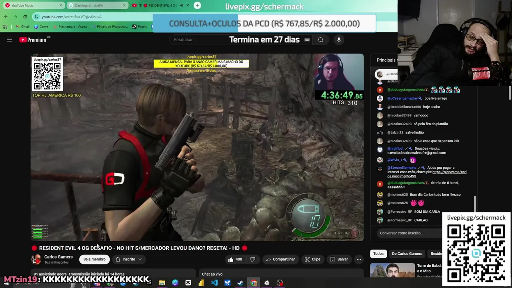Go to YouTube Premium home logo

click(x=33, y=40)
